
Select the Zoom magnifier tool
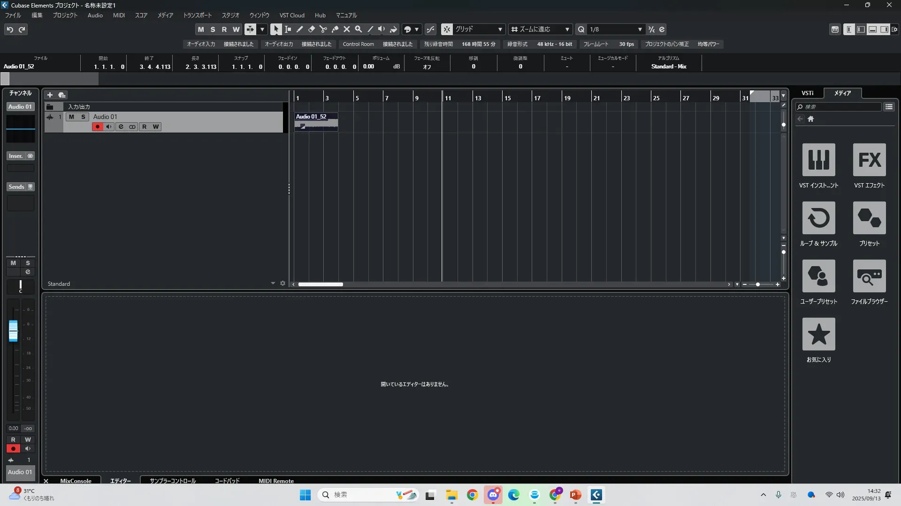[358, 29]
